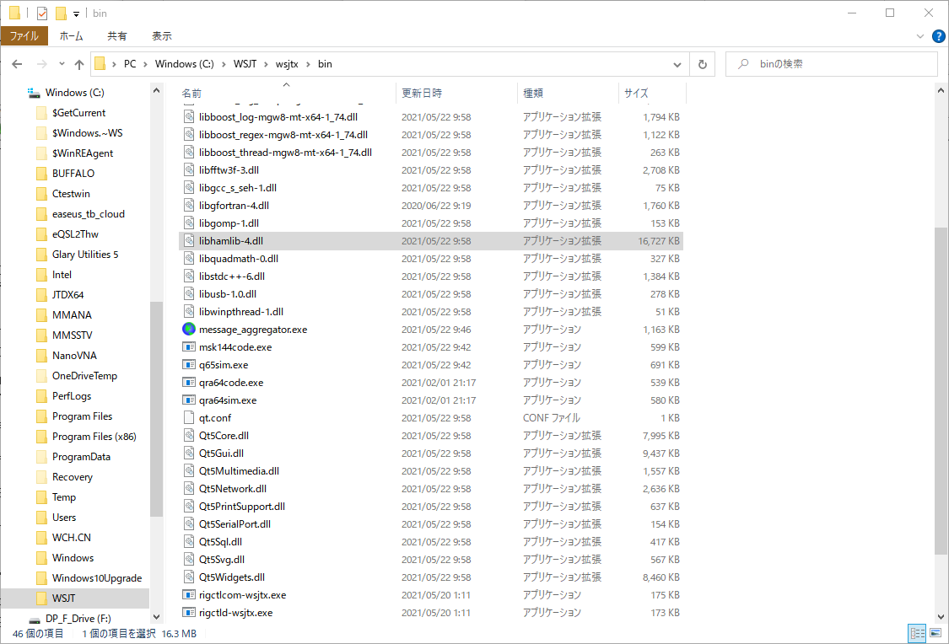Open the ホーム ribbon tab
The width and height of the screenshot is (949, 644).
pos(71,36)
